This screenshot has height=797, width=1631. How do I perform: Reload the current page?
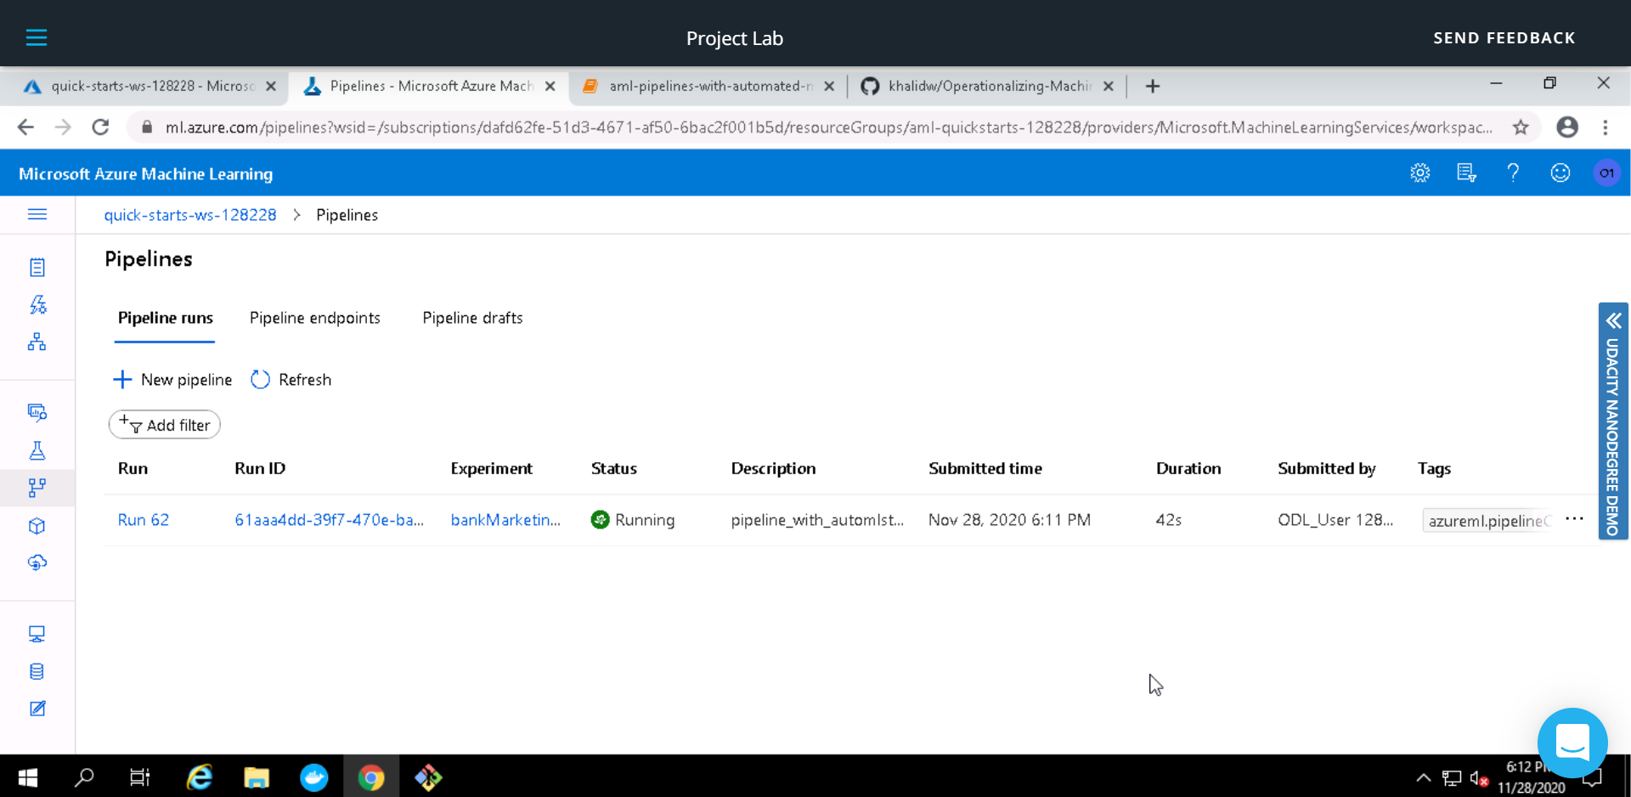[x=100, y=127]
